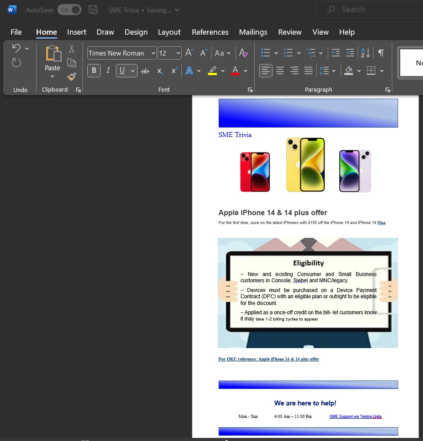Click the Sort icon
Viewport: 423px width, 441px height.
(x=365, y=53)
